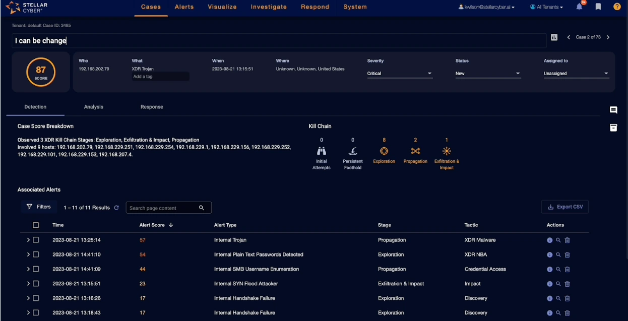Open the kwilson user account menu
The image size is (628, 321).
[486, 7]
